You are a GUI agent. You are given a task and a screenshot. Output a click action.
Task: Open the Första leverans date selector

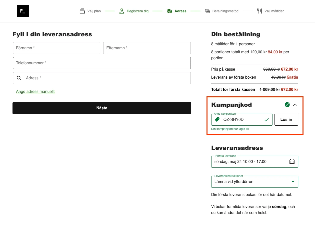(x=255, y=162)
